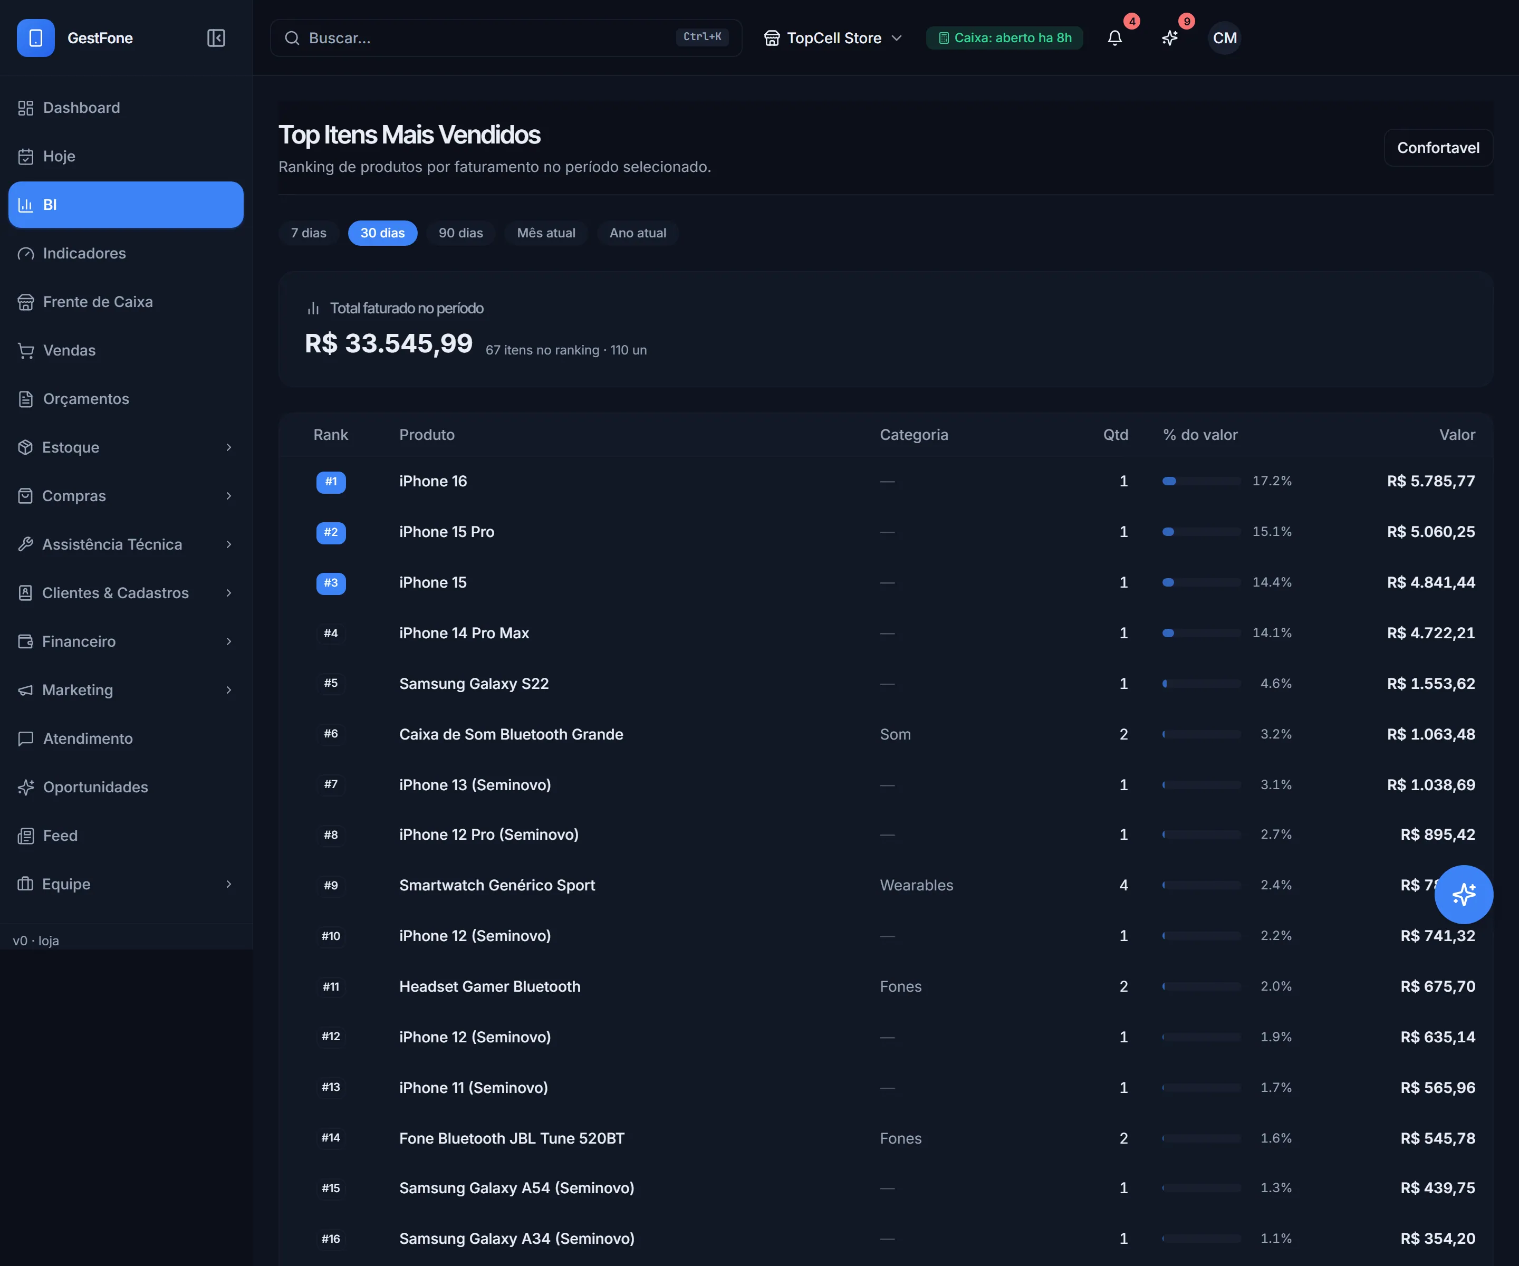
Task: Click the GestFone brand name
Action: pos(100,37)
